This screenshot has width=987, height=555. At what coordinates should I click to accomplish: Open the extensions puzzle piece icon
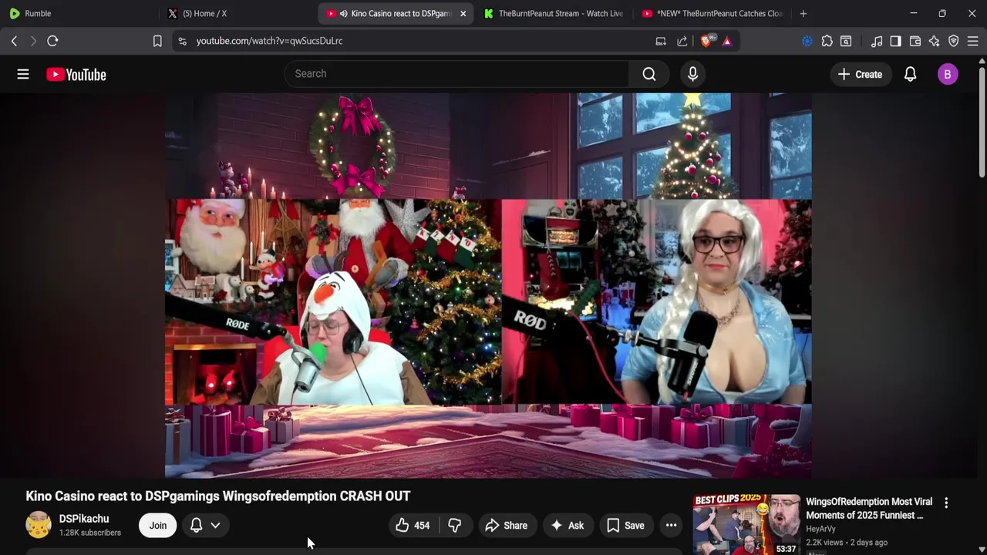[827, 41]
